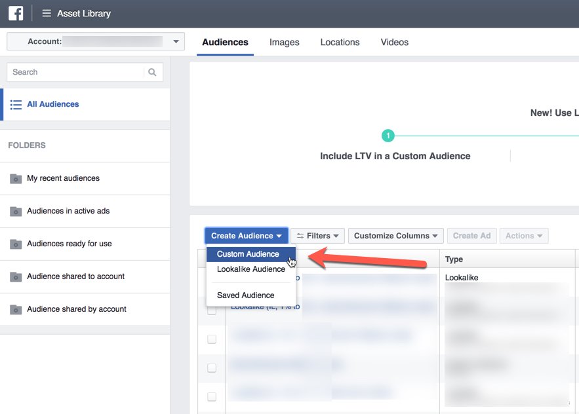Image resolution: width=579 pixels, height=414 pixels.
Task: Switch to the Images tab
Action: pos(285,43)
